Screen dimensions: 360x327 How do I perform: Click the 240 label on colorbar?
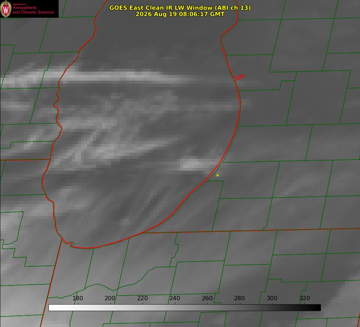[x=175, y=298]
